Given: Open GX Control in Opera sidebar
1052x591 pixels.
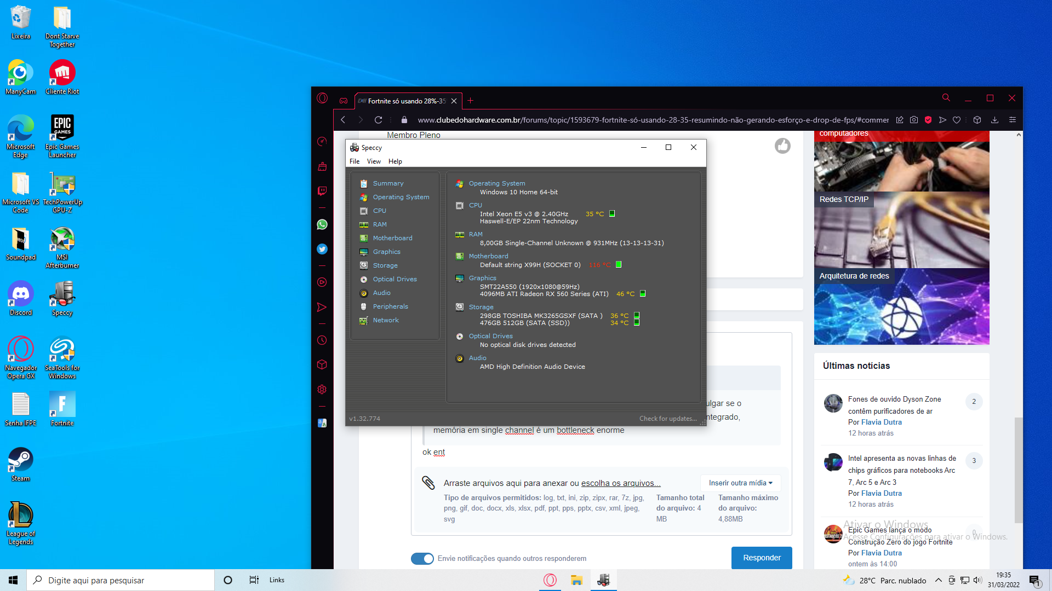Looking at the screenshot, I should (x=322, y=142).
